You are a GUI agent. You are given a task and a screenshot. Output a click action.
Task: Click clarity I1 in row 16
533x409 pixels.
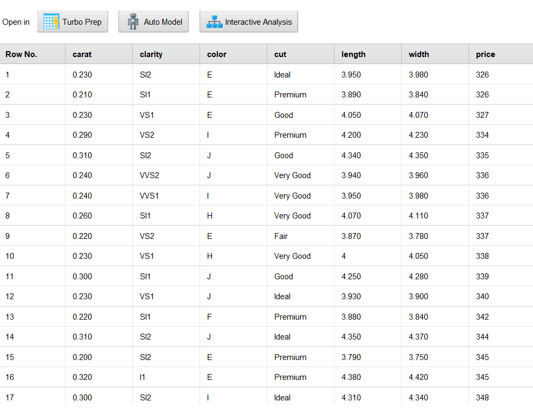(166, 377)
